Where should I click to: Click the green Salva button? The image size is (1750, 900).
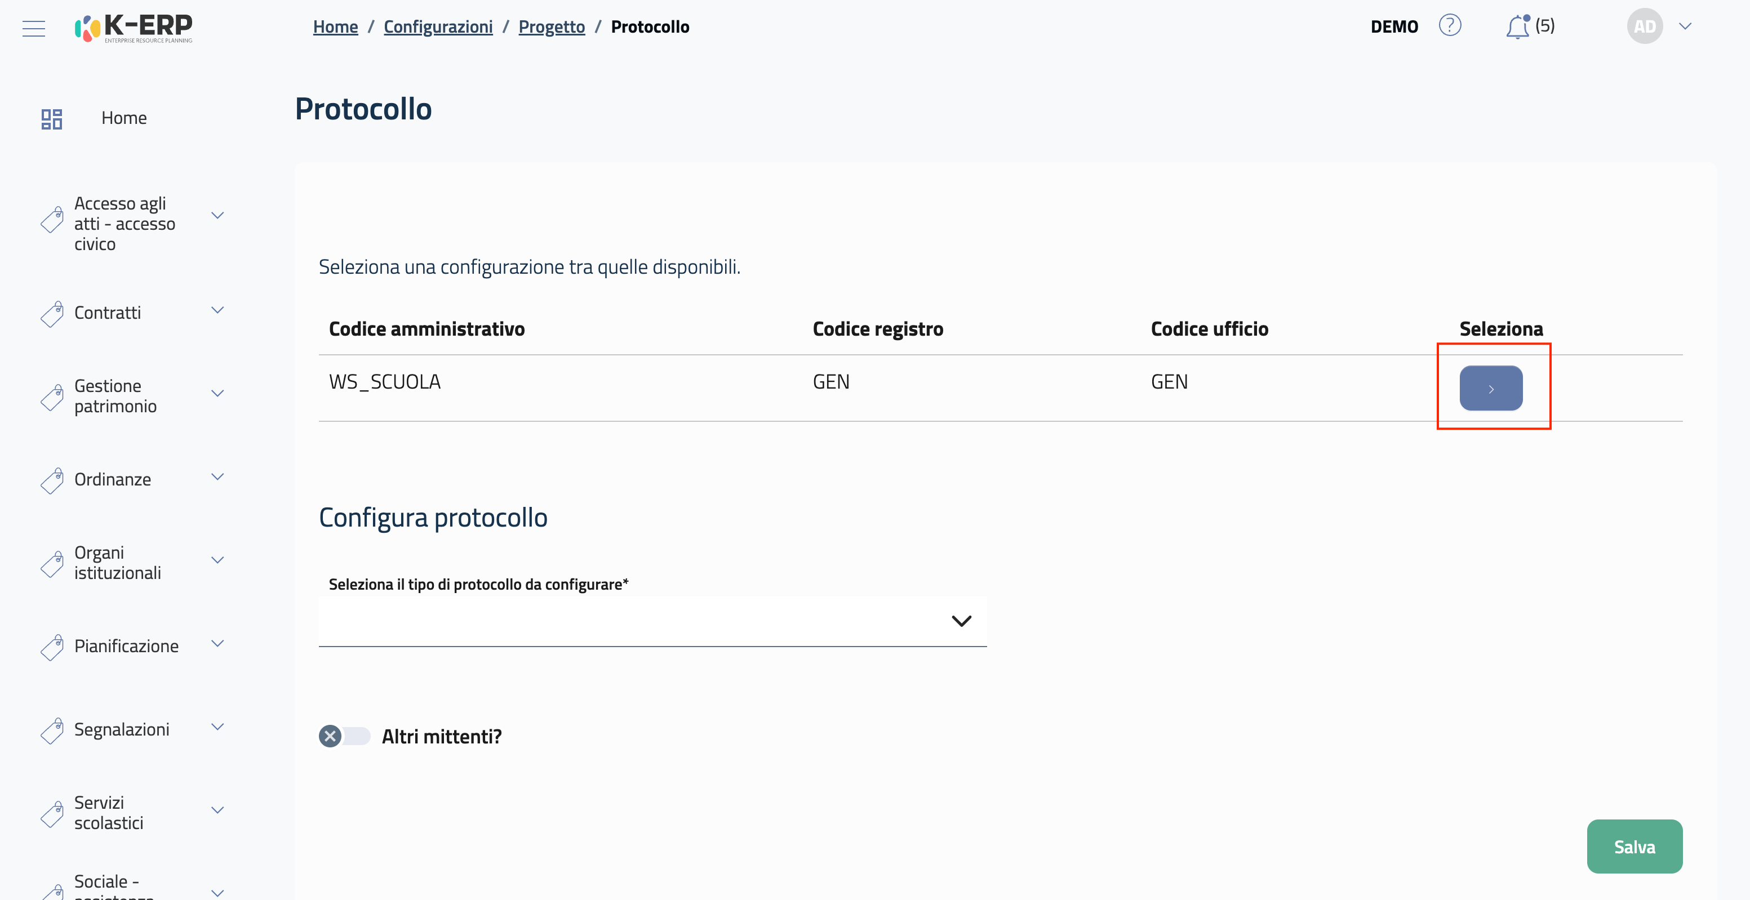[x=1634, y=846]
